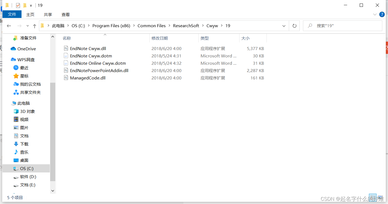
Task: Open WPS网盘 in the navigation pane
Action: [26, 60]
